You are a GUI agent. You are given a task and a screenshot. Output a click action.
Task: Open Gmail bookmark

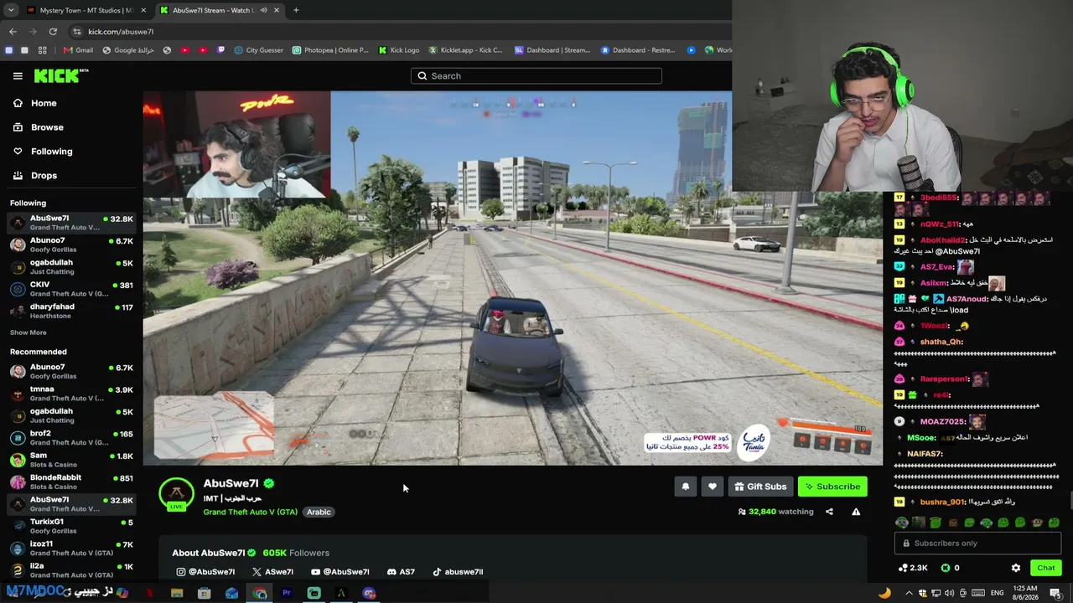pos(78,50)
